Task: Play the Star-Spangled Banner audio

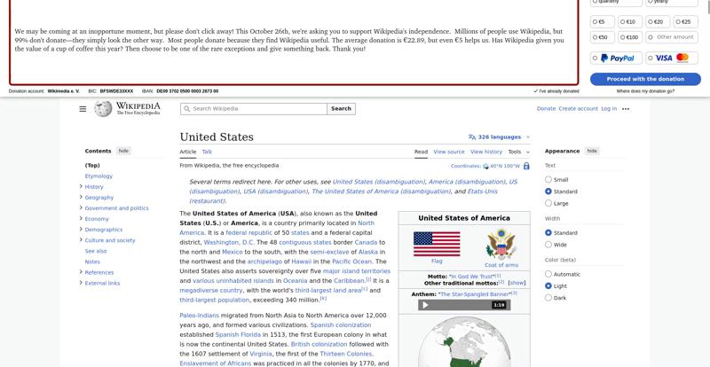Action: pyautogui.click(x=425, y=305)
